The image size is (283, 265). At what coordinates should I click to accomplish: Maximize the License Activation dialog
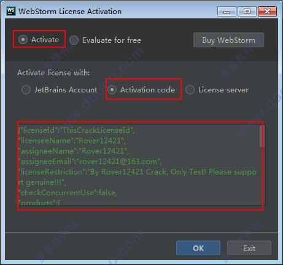coord(247,12)
